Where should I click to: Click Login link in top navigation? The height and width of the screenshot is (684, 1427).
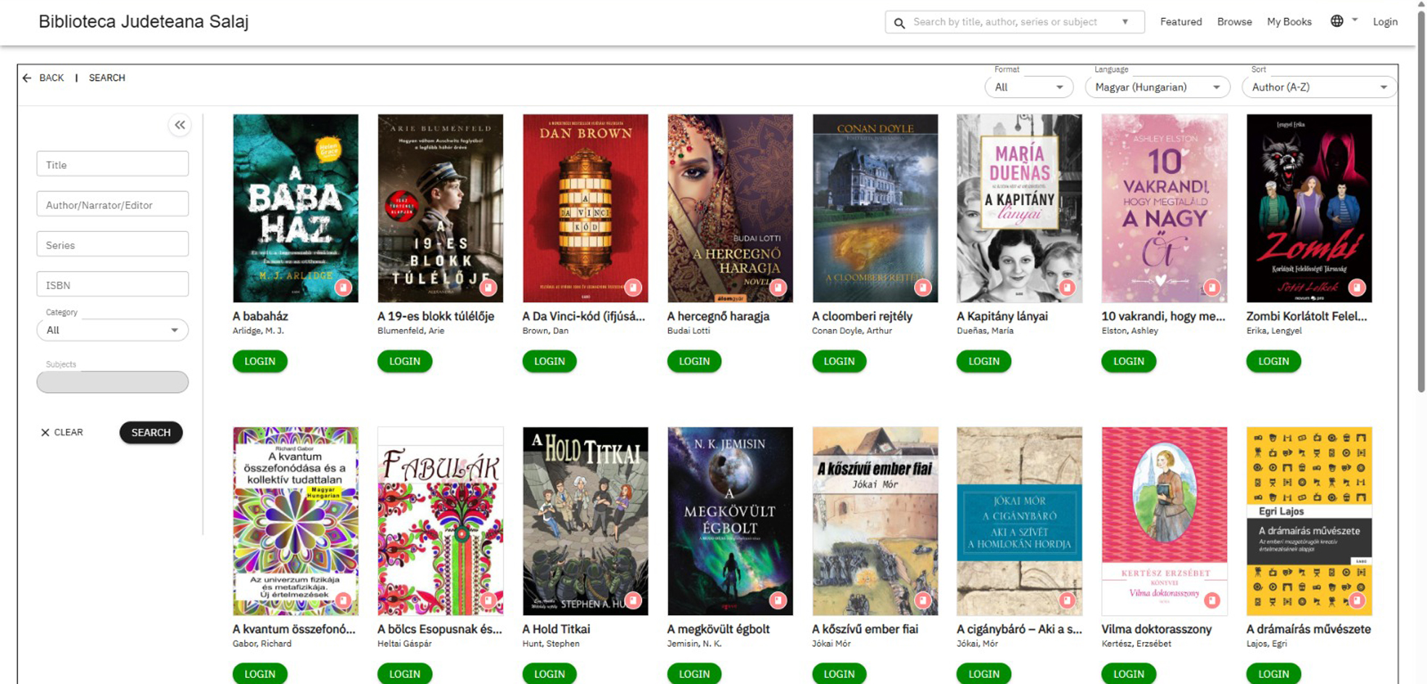point(1384,22)
